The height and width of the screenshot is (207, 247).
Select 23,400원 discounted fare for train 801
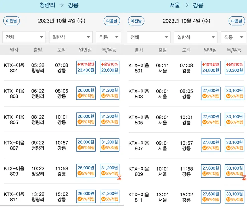[86, 67]
